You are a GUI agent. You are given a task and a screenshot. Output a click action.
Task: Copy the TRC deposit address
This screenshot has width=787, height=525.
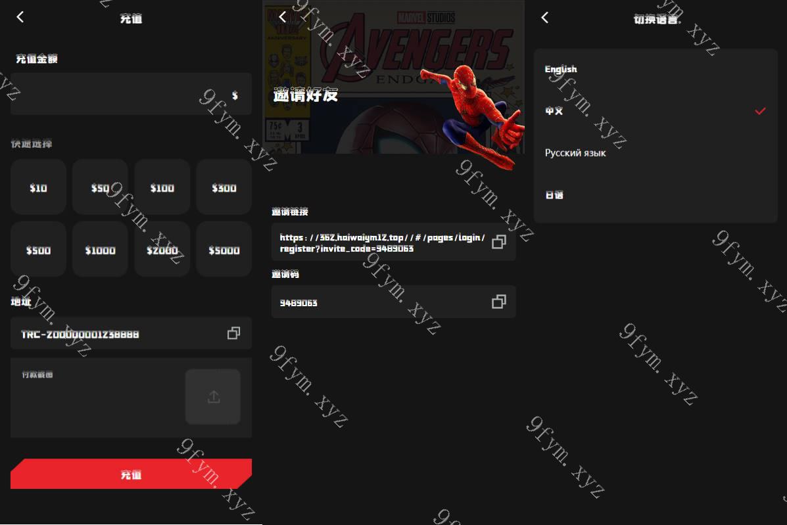tap(233, 333)
